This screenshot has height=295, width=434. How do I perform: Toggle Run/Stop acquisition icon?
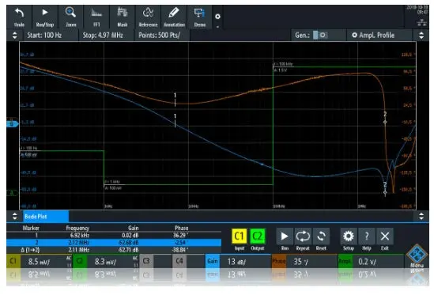coord(45,17)
